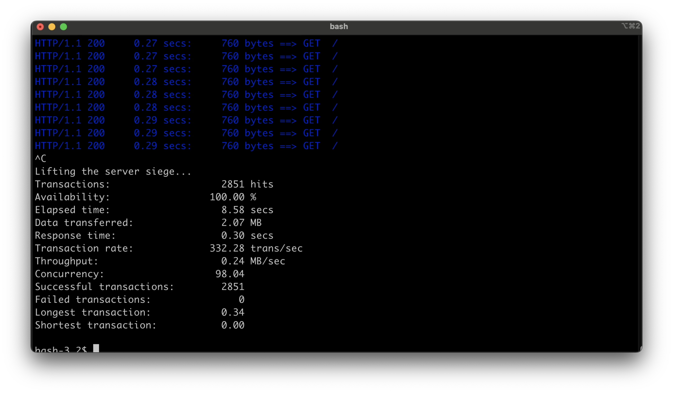
Task: Click the "Longest transaction:" label
Action: (93, 312)
